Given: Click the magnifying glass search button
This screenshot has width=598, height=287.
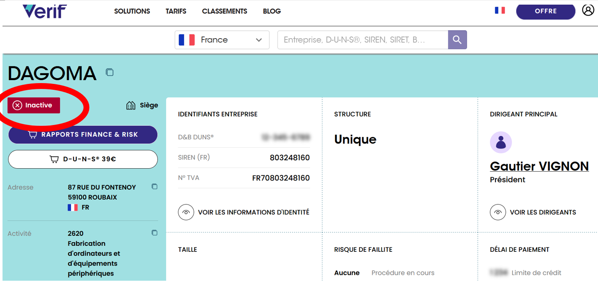Looking at the screenshot, I should click(x=457, y=40).
